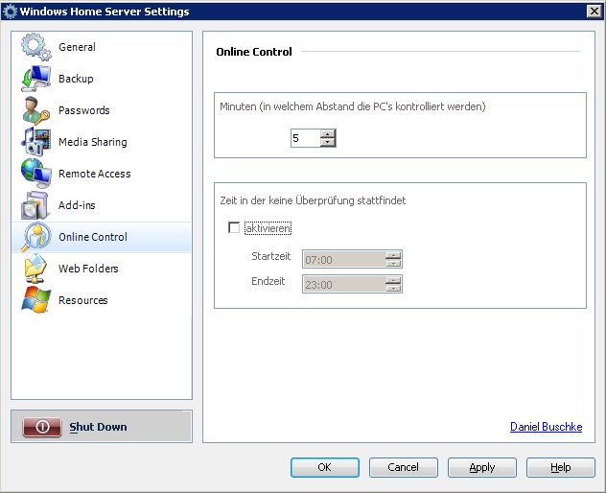Click the 'Zeit in der keine Überprüfung stattfindet' text
The image size is (606, 493).
(x=313, y=200)
